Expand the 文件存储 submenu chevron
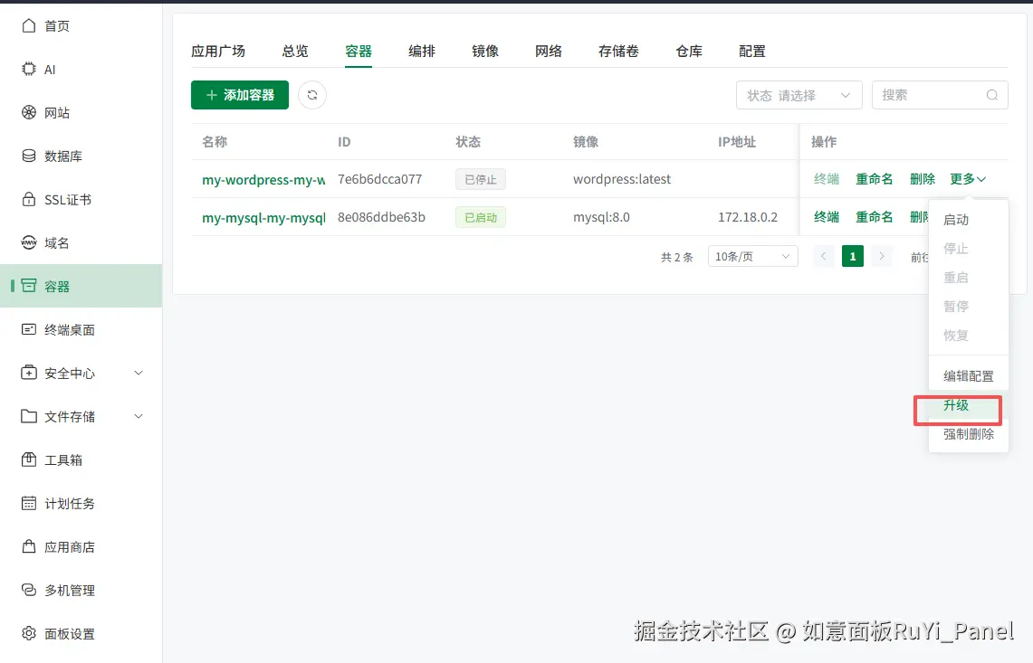Viewport: 1033px width, 663px height. pos(139,416)
